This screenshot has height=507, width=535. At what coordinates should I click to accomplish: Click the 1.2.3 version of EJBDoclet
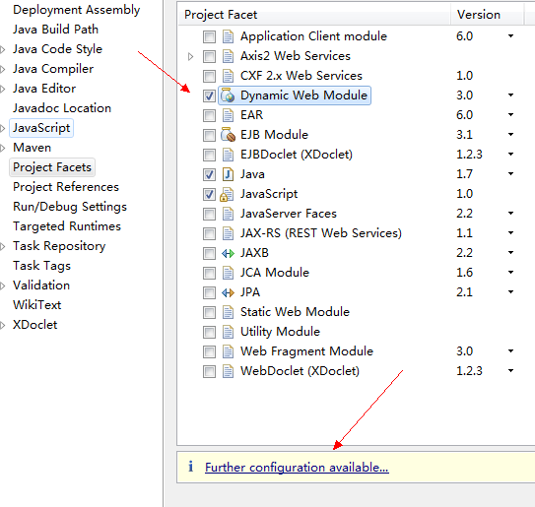point(469,155)
